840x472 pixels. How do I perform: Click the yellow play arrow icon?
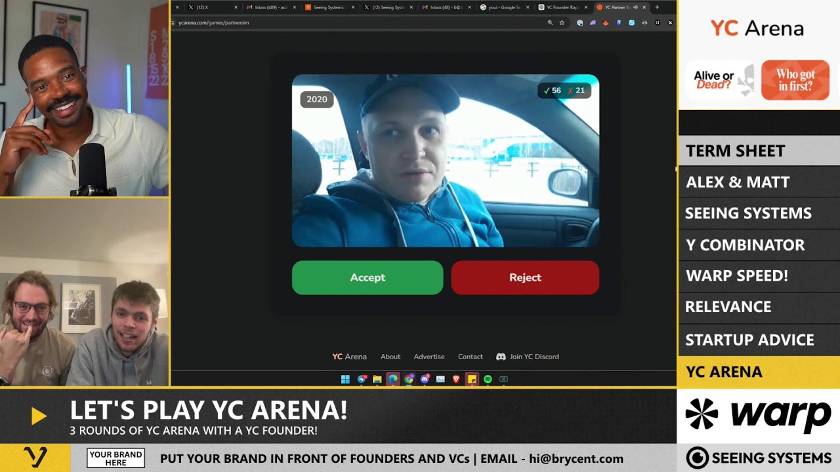point(38,416)
